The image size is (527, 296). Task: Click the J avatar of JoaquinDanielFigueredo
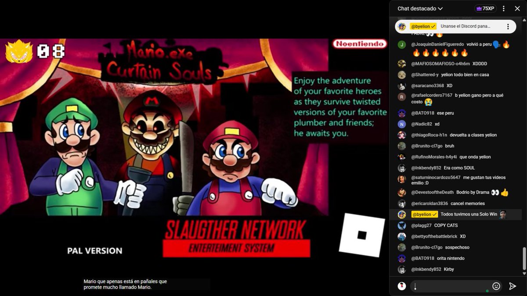coord(402,45)
